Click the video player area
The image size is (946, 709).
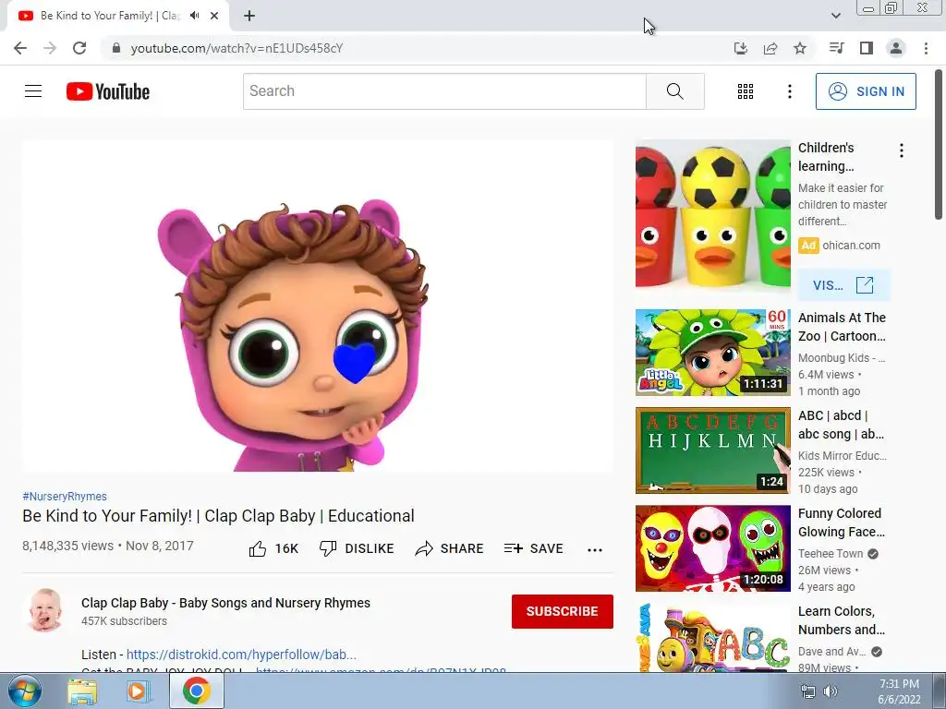click(x=318, y=306)
